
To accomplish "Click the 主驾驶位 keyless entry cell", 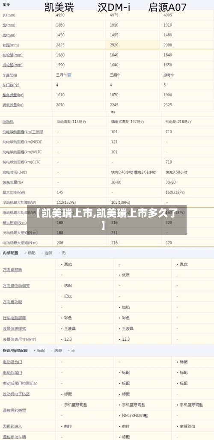I will [187, 426].
